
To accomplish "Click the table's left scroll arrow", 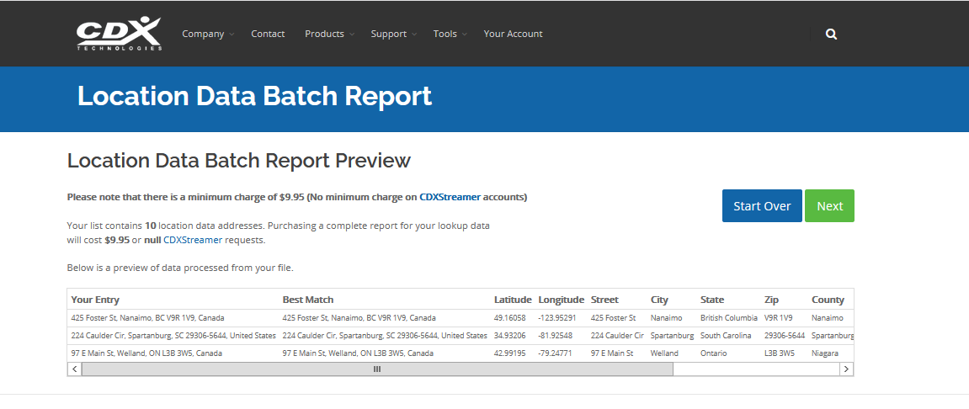I will click(74, 369).
